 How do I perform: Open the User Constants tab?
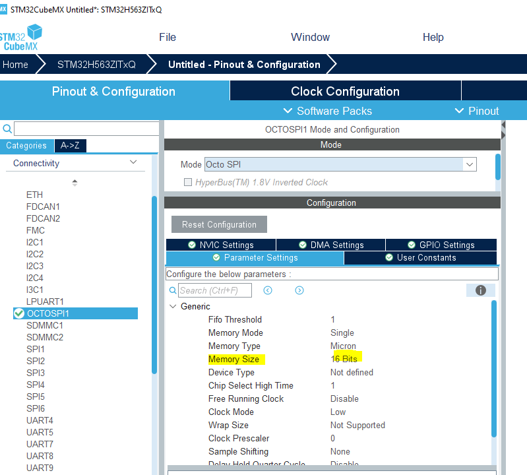(420, 257)
